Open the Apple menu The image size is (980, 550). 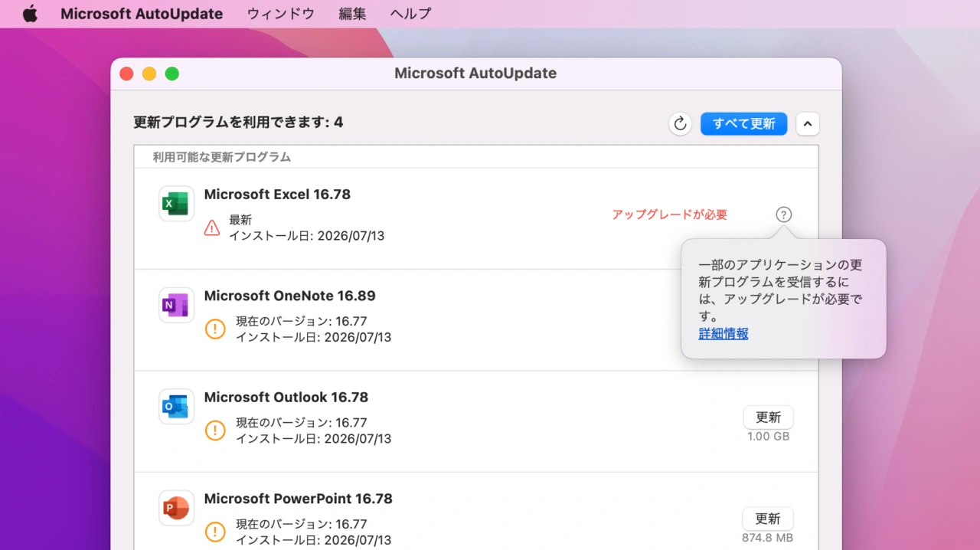(x=30, y=14)
